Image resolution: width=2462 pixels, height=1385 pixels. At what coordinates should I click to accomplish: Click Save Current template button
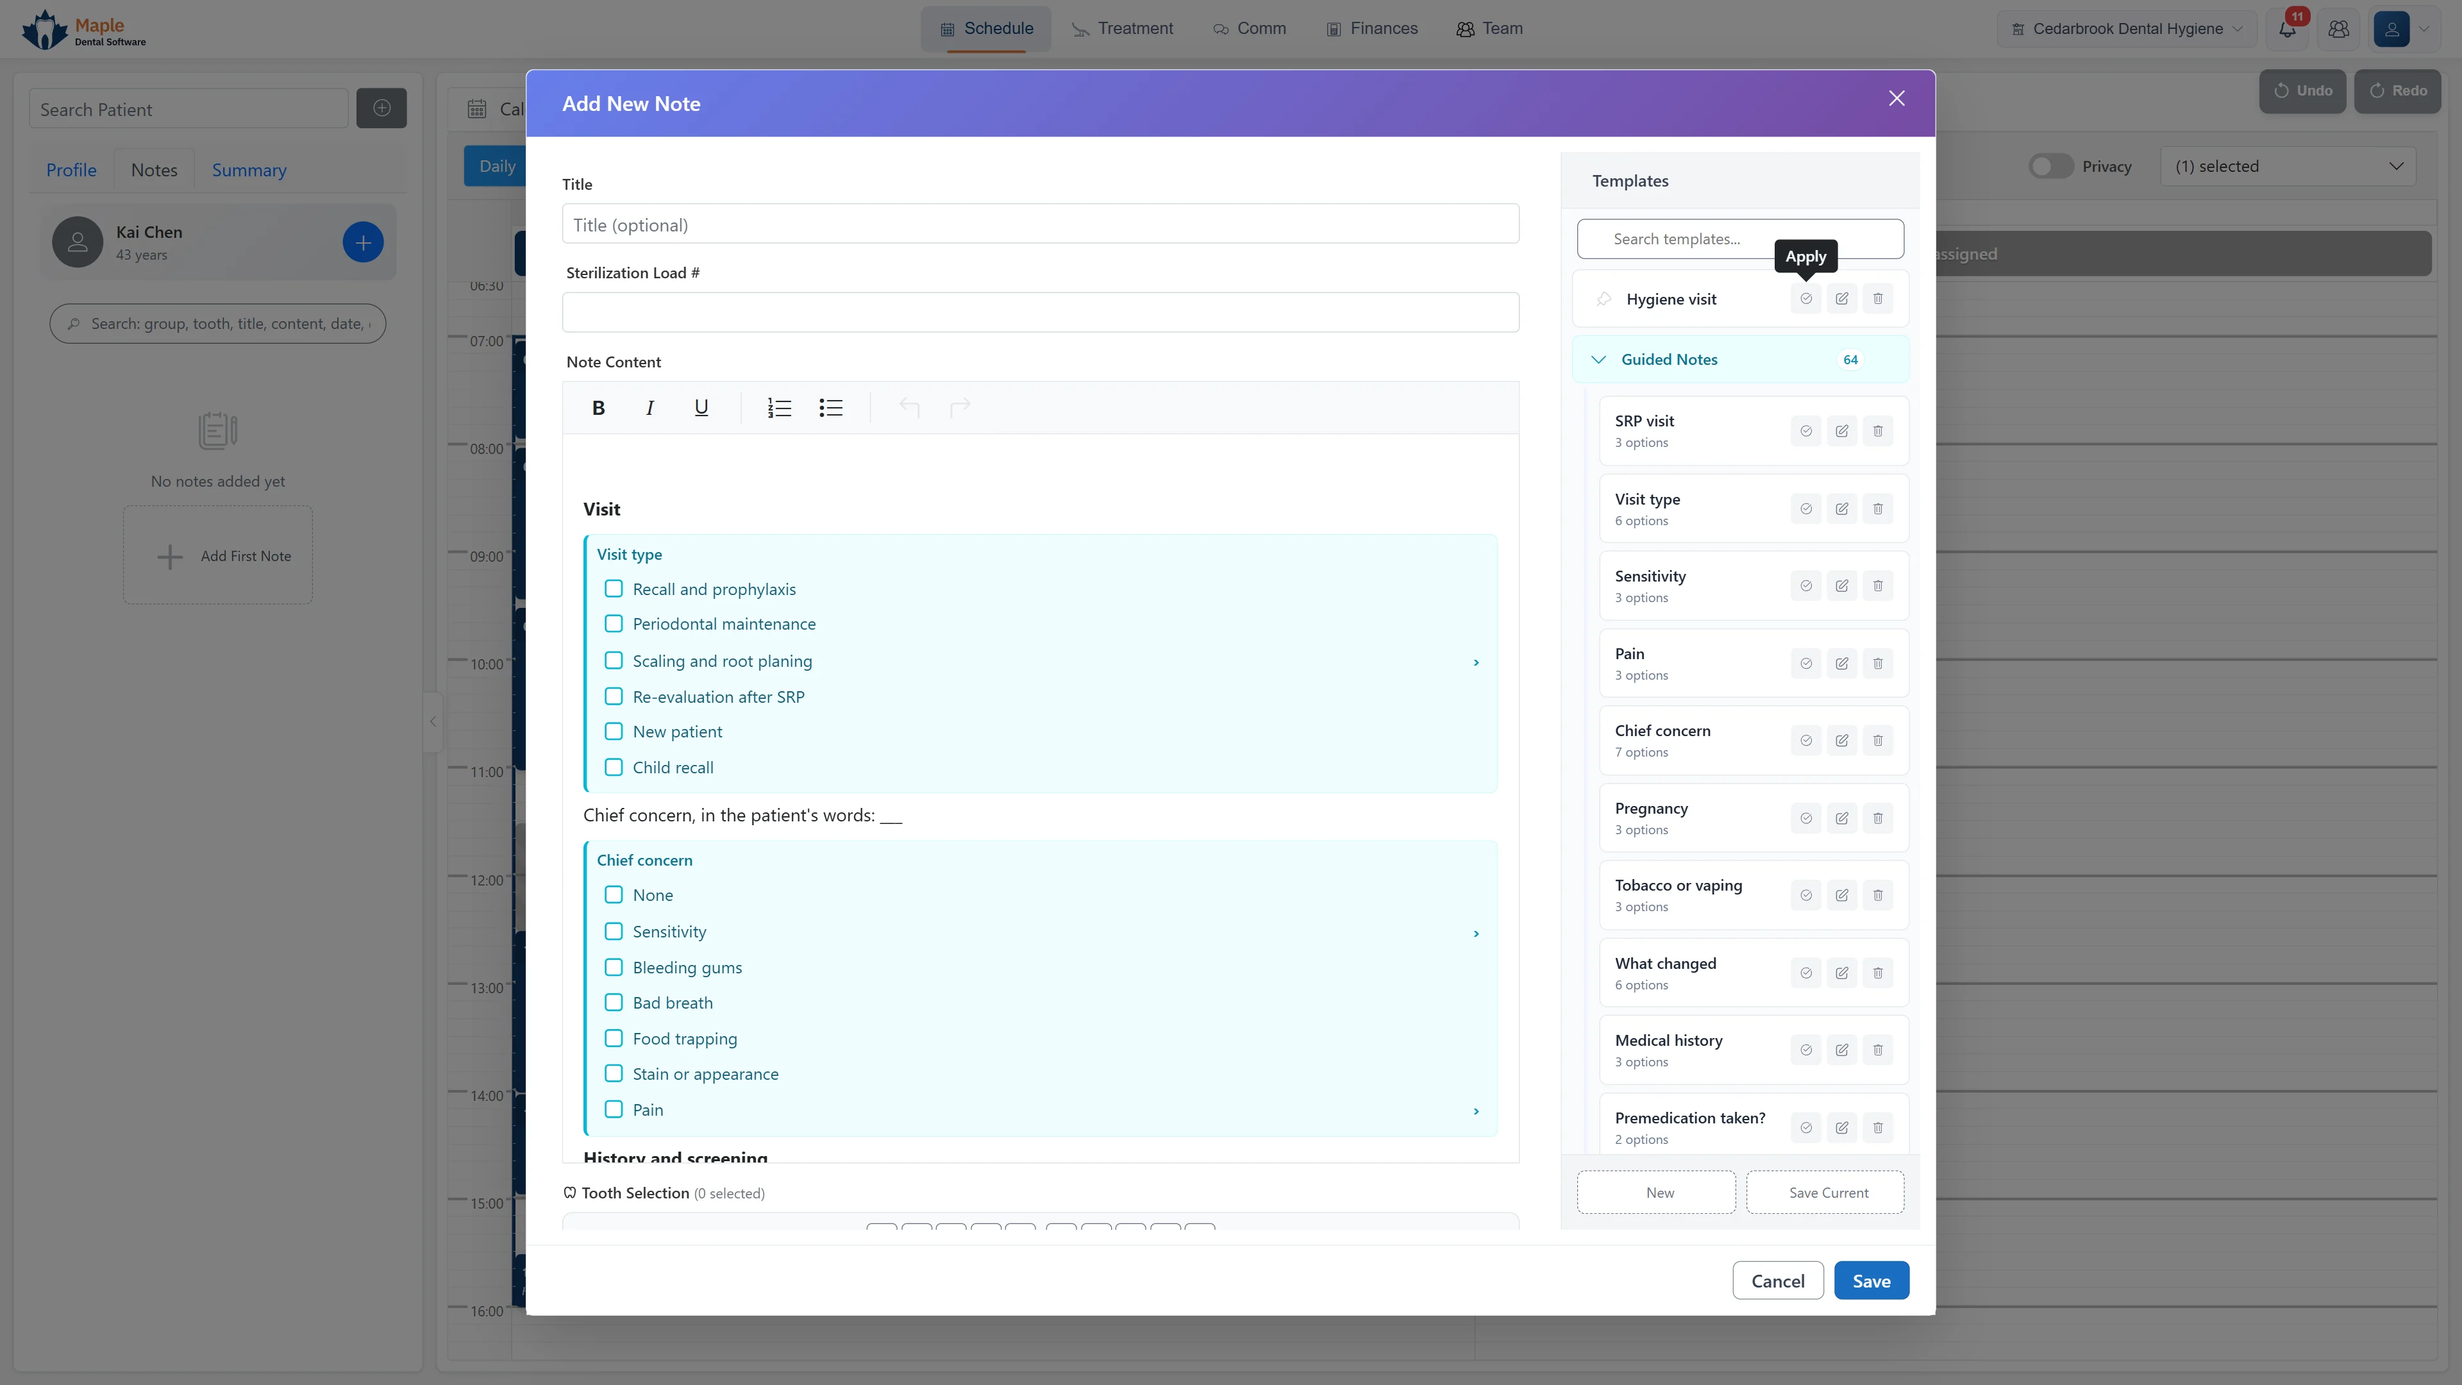coord(1827,1193)
